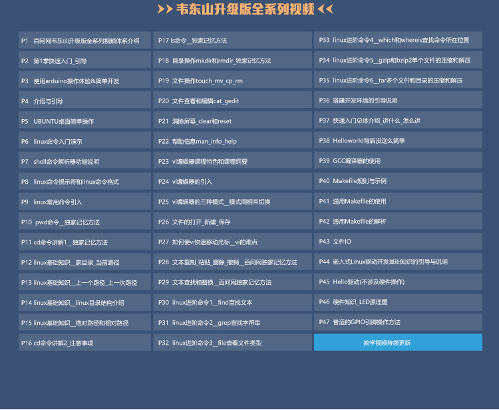This screenshot has height=410, width=499.
Task: Open P23 vi编辑器课程特色和课程纲要
Action: [x=233, y=161]
